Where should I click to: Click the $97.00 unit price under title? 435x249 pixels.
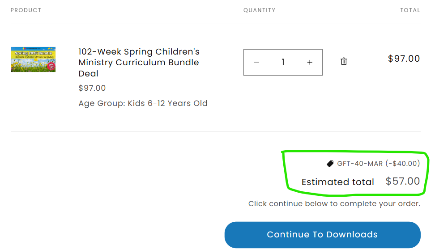(92, 88)
